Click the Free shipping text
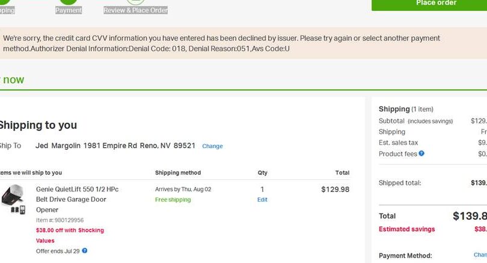This screenshot has height=263, width=487. [173, 200]
